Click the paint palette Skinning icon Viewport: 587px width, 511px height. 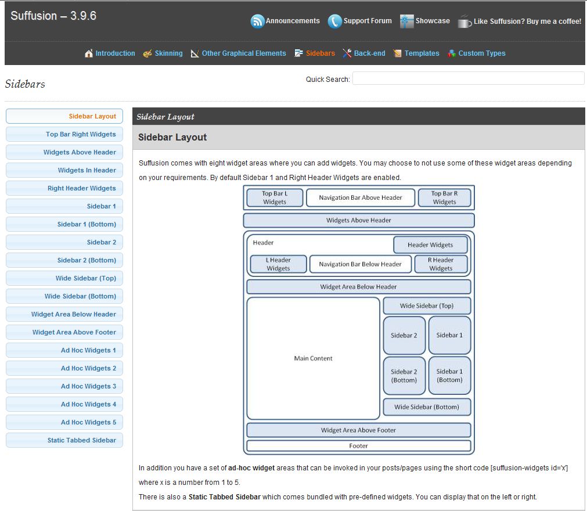click(147, 53)
